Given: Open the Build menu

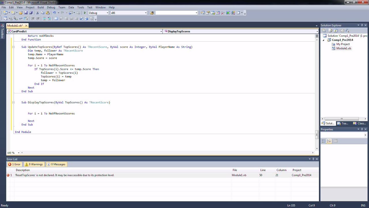Looking at the screenshot, I should [x=41, y=7].
